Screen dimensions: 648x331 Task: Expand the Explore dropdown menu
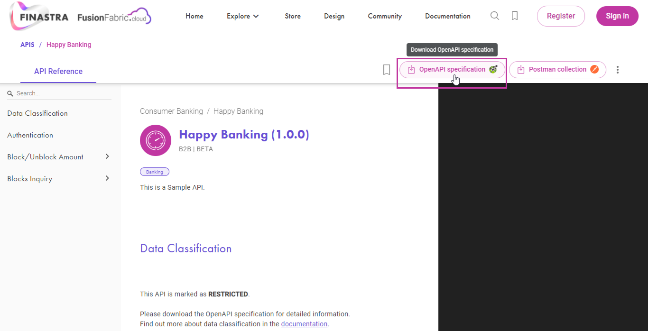[243, 16]
